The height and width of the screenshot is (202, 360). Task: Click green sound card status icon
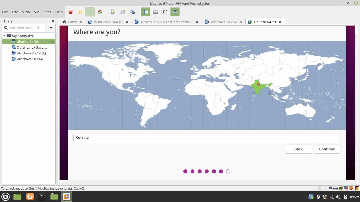(x=341, y=188)
